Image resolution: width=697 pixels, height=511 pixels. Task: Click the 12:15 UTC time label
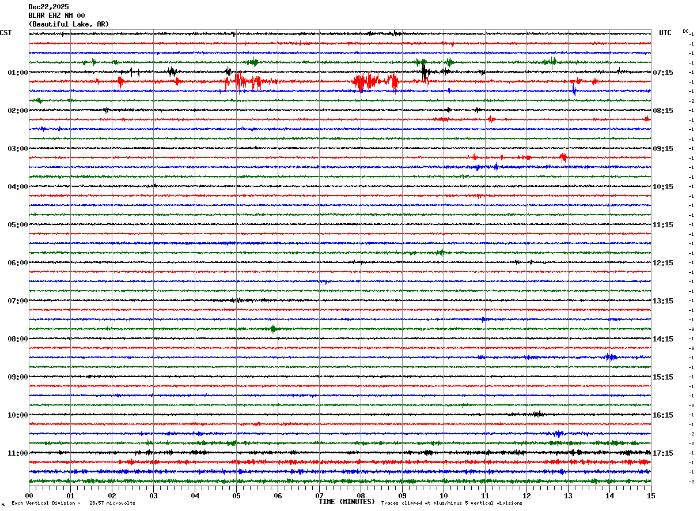[x=664, y=262]
